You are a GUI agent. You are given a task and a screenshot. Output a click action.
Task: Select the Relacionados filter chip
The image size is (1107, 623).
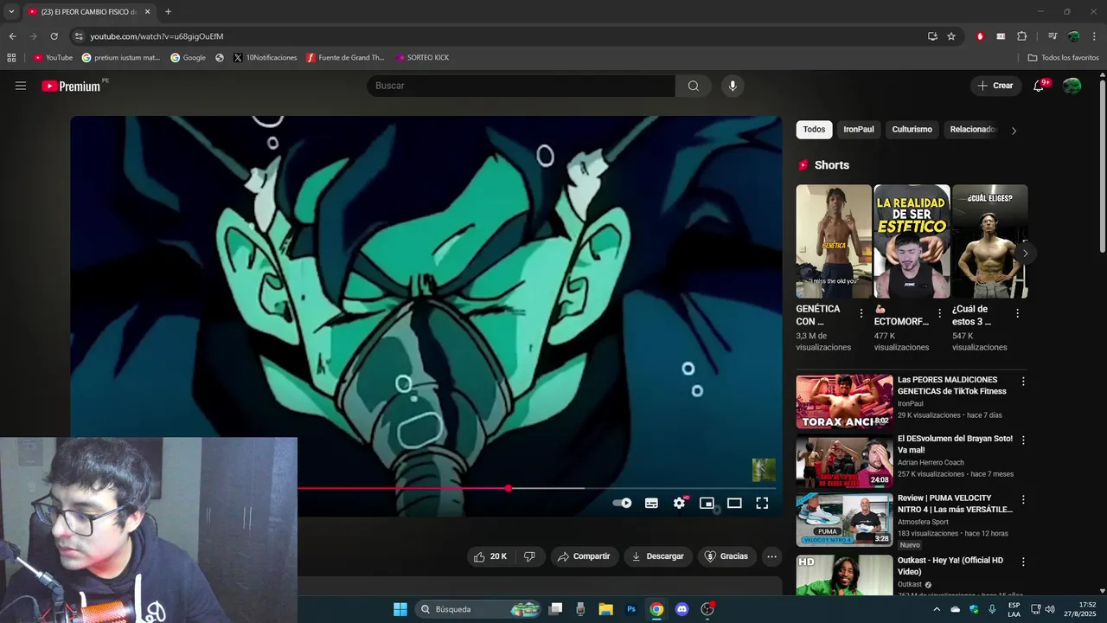(x=971, y=130)
